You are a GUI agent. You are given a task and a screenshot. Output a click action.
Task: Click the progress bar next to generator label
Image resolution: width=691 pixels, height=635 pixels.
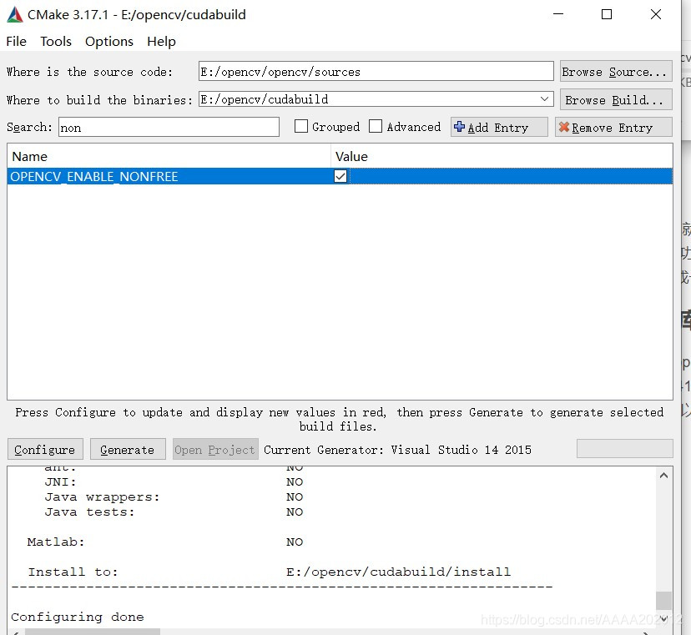[x=624, y=449]
